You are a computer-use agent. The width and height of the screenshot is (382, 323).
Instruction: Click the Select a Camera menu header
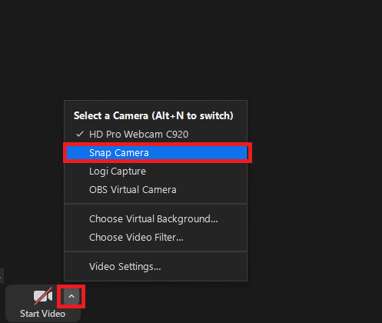coord(154,115)
